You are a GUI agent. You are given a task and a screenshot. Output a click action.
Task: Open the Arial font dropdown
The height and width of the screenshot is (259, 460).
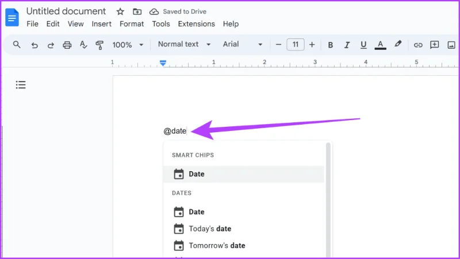coord(243,44)
